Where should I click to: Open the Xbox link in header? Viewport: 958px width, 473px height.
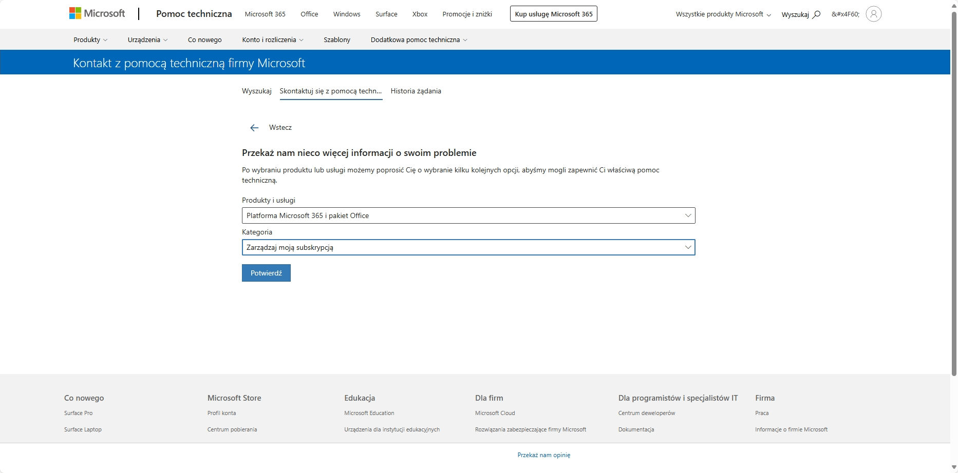click(x=420, y=14)
